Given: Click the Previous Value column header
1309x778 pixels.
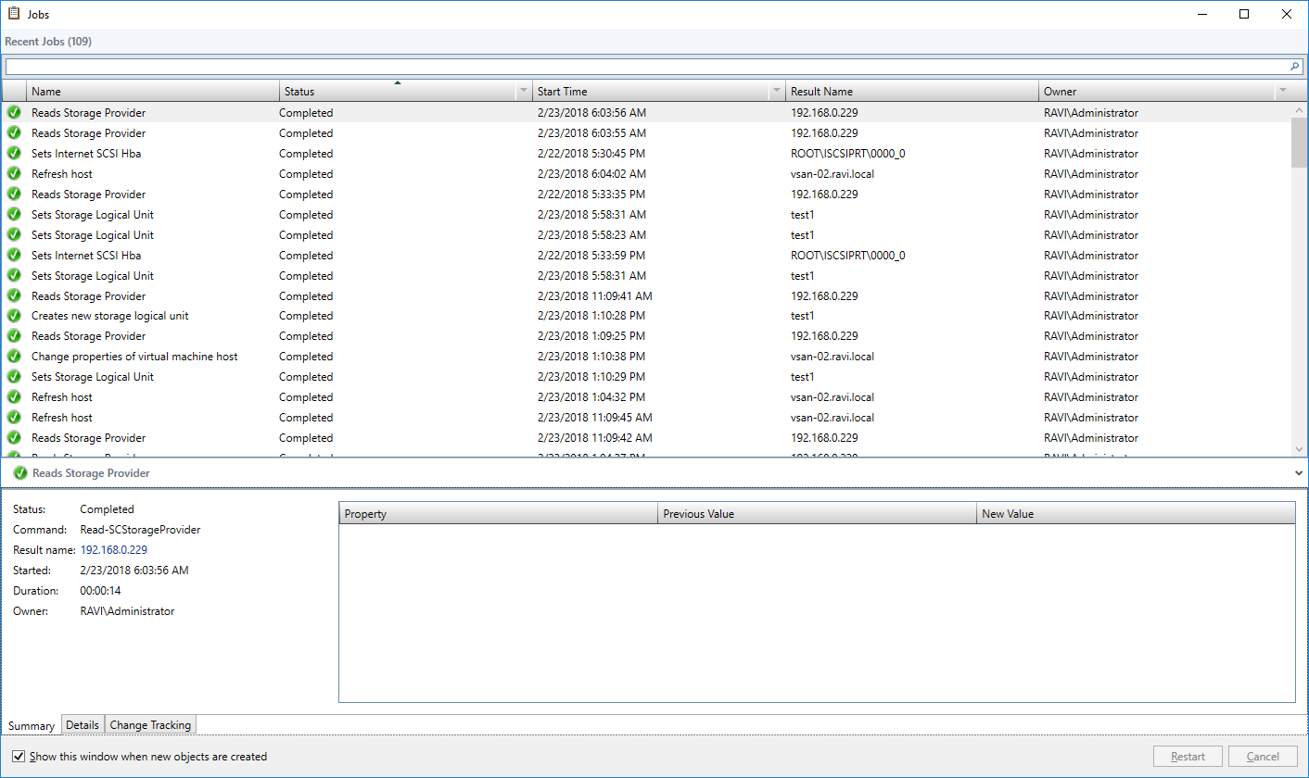Looking at the screenshot, I should click(x=818, y=514).
